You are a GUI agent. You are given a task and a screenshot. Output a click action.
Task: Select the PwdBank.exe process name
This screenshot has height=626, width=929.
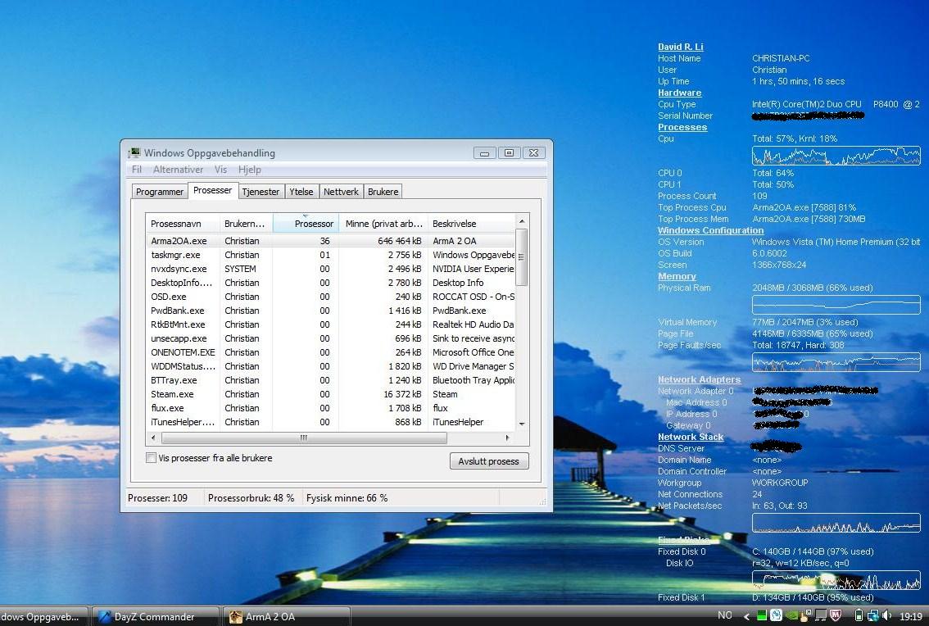pos(178,311)
